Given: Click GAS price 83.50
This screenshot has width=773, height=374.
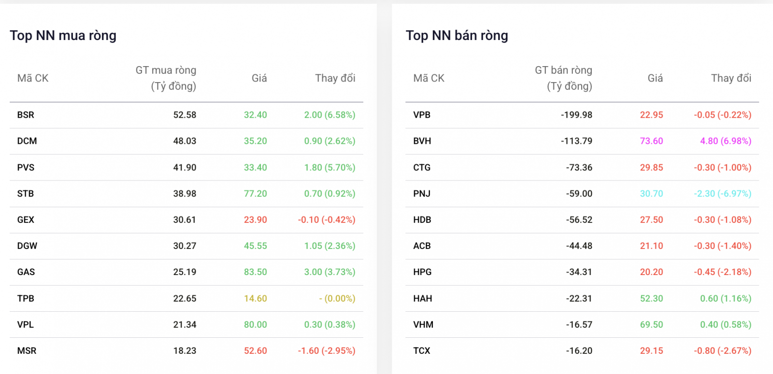Looking at the screenshot, I should point(256,272).
